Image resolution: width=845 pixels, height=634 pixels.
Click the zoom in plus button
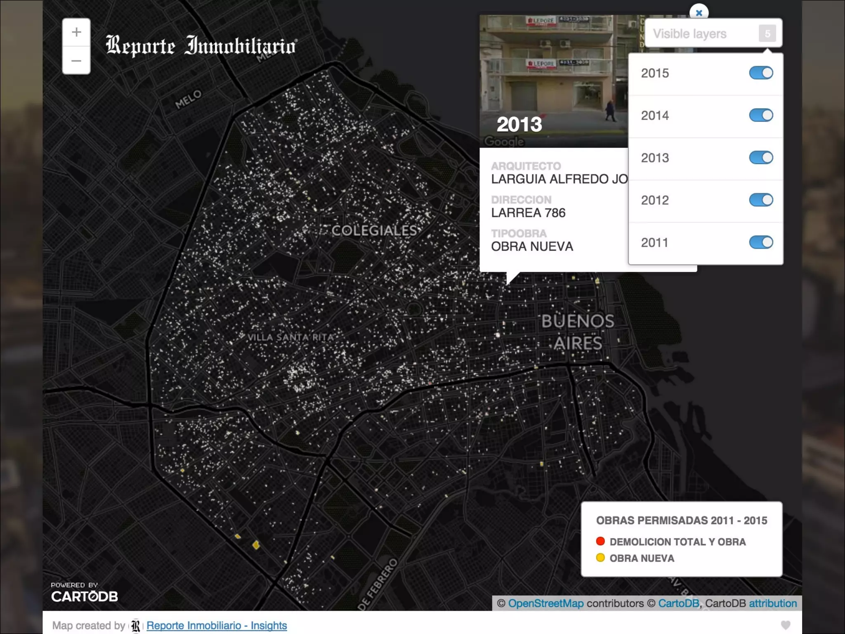click(x=76, y=32)
